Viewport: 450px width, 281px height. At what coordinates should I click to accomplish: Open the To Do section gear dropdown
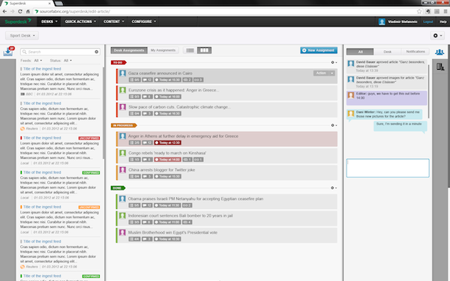(334, 62)
